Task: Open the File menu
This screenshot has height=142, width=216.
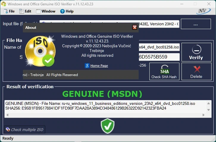Action: coord(9,11)
